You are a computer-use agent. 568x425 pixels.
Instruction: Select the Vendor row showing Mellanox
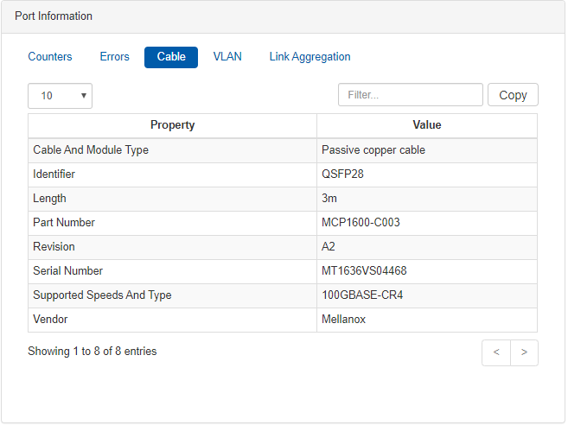(x=283, y=320)
